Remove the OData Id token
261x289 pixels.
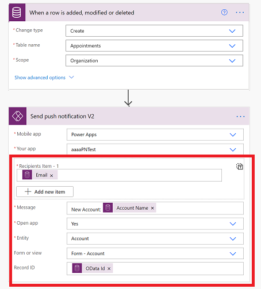tap(109, 268)
